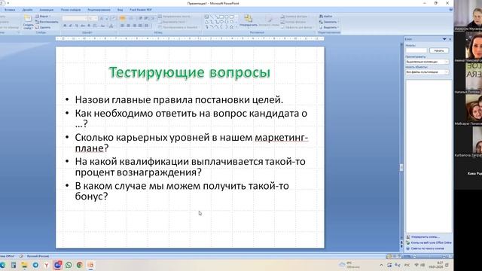This screenshot has width=482, height=271.
Task: Open Экспресс-стили quick styles gallery
Action: 269,21
